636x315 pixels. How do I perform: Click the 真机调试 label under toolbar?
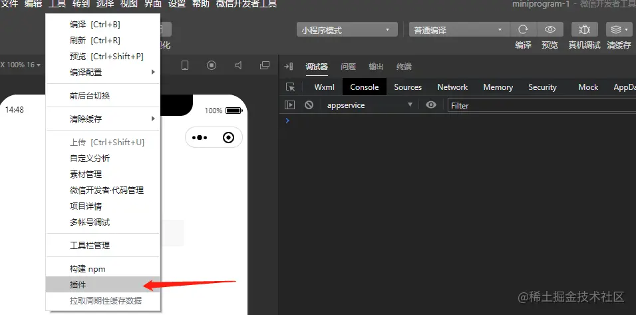pos(584,45)
